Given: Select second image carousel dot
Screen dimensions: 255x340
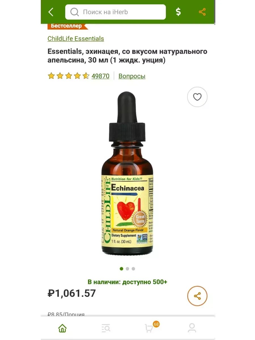Looking at the screenshot, I should point(127,269).
